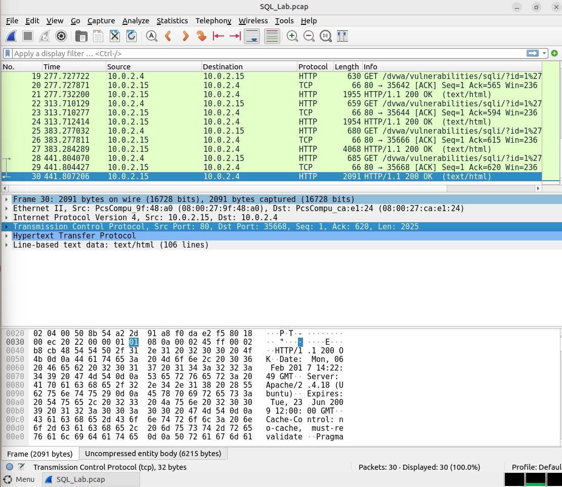Click the Profile: Default status entry
Screen dimensions: 562x487
click(x=536, y=467)
